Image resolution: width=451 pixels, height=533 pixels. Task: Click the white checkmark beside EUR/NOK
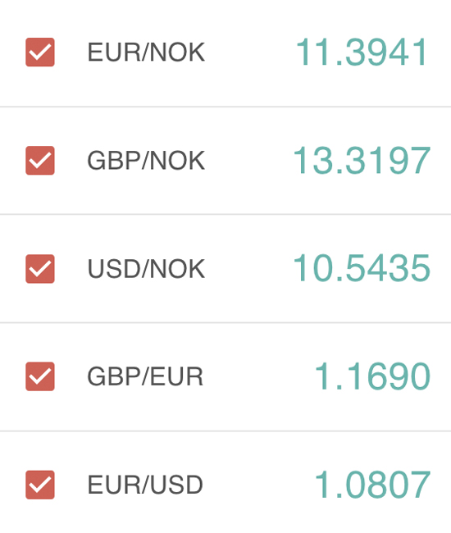[40, 52]
